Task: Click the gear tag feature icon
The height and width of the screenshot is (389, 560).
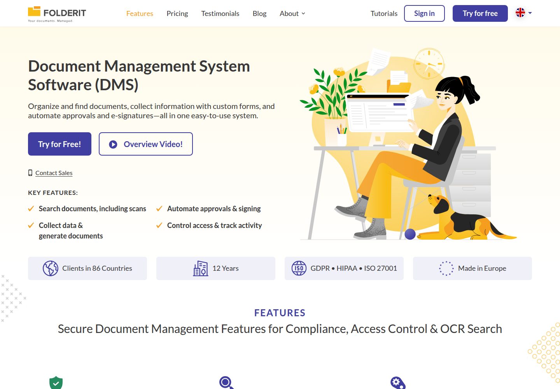Action: [x=398, y=383]
